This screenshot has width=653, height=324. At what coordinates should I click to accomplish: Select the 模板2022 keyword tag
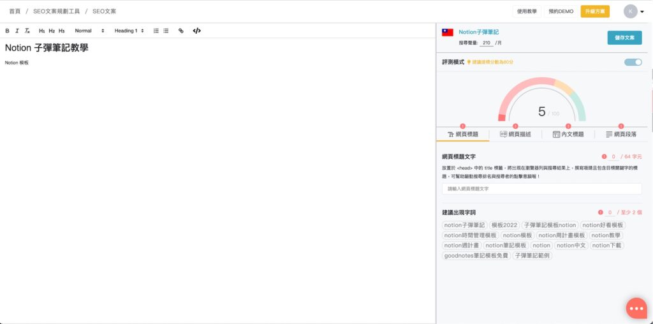click(504, 225)
